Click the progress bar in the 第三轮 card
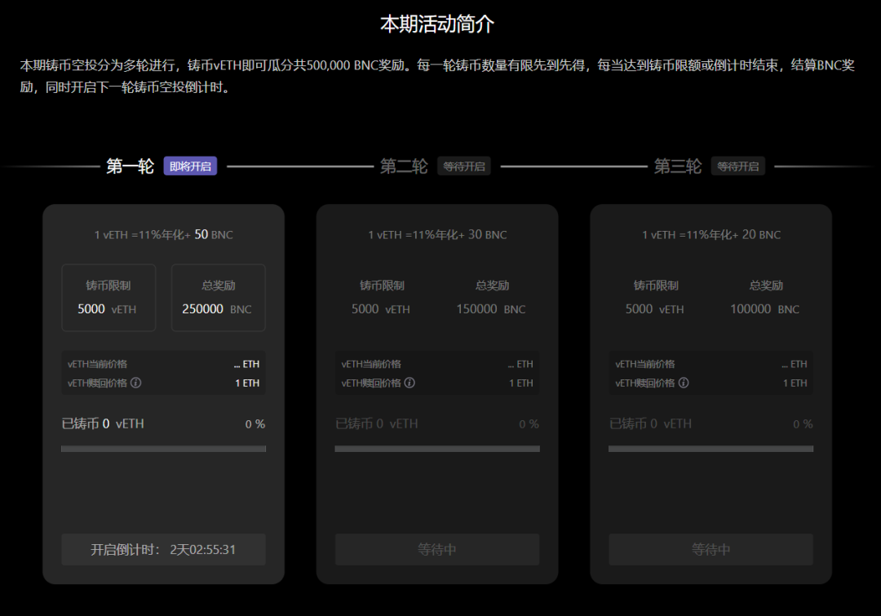Screen dimensions: 881x616 pyautogui.click(x=711, y=448)
